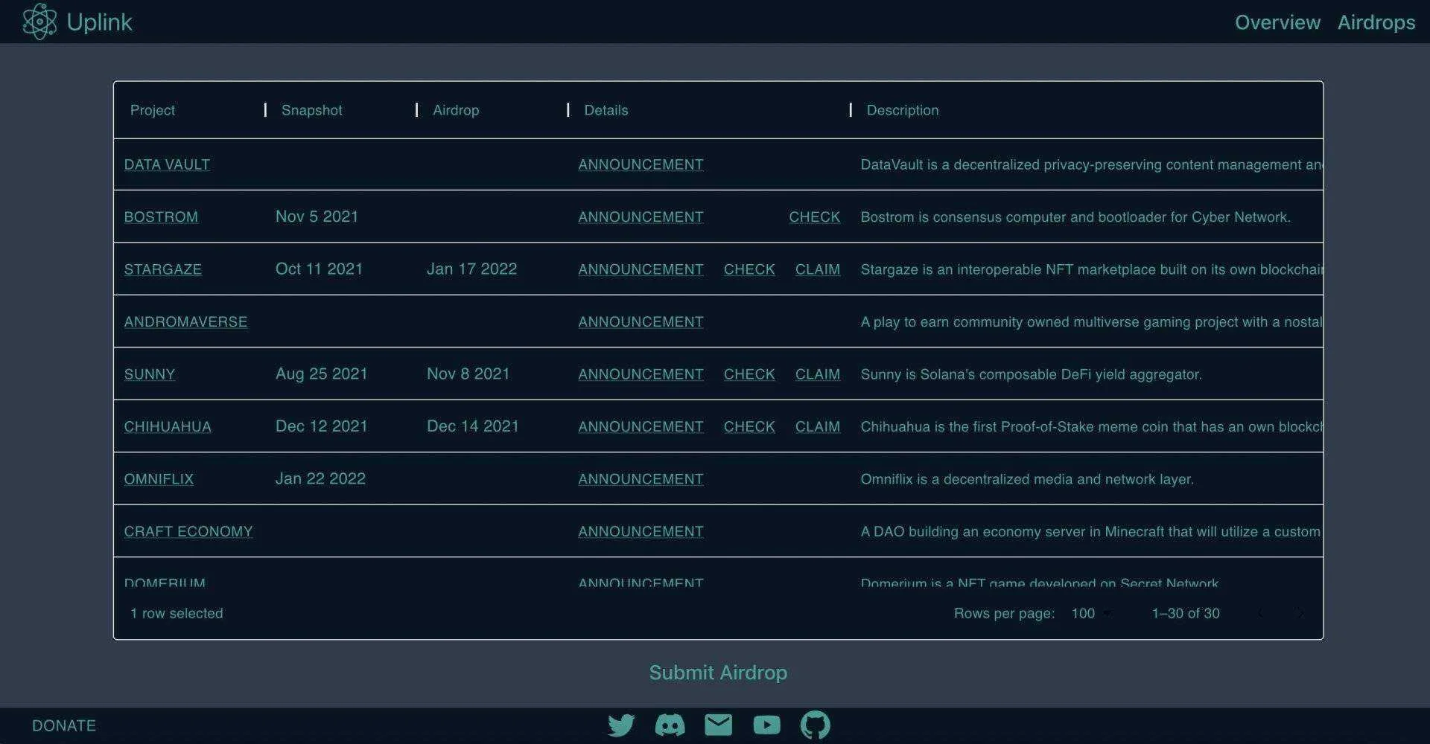Screen dimensions: 1430x744
Task: Select the Oct 11 2021 snapshot cell
Action: pyautogui.click(x=319, y=269)
